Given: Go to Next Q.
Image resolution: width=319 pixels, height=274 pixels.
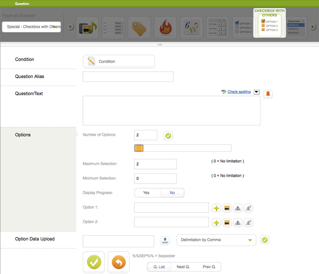Looking at the screenshot, I should pos(183,267).
